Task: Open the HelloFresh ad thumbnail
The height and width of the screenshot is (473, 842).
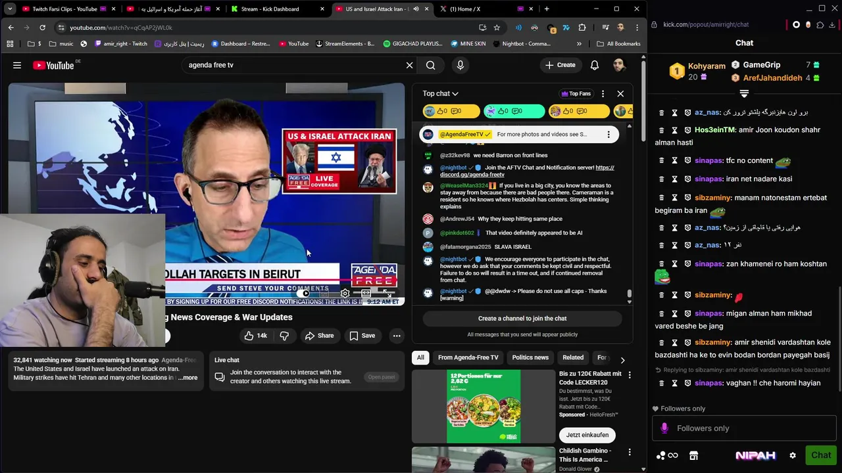Action: click(483, 407)
